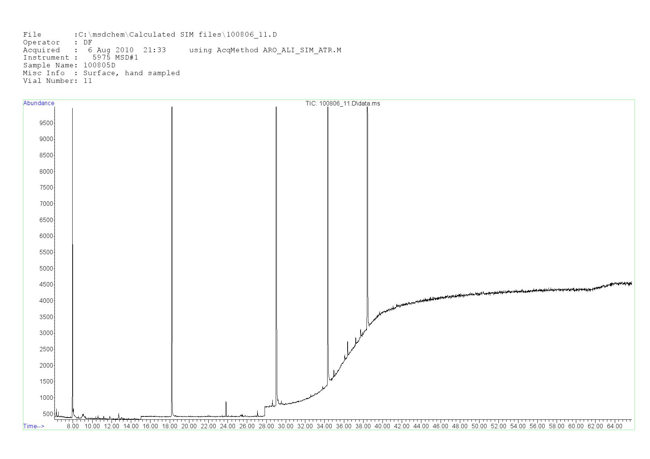The height and width of the screenshot is (459, 650).
Task: Click the Operator DF header line
Action: point(57,43)
